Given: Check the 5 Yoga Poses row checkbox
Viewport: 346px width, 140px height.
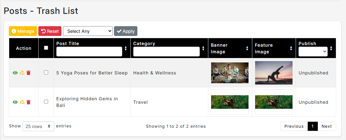Looking at the screenshot, I should point(46,73).
